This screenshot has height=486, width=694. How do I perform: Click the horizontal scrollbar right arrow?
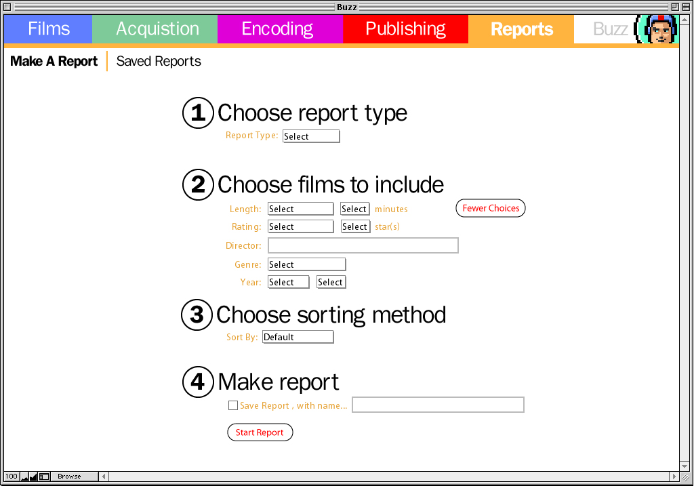pos(674,477)
